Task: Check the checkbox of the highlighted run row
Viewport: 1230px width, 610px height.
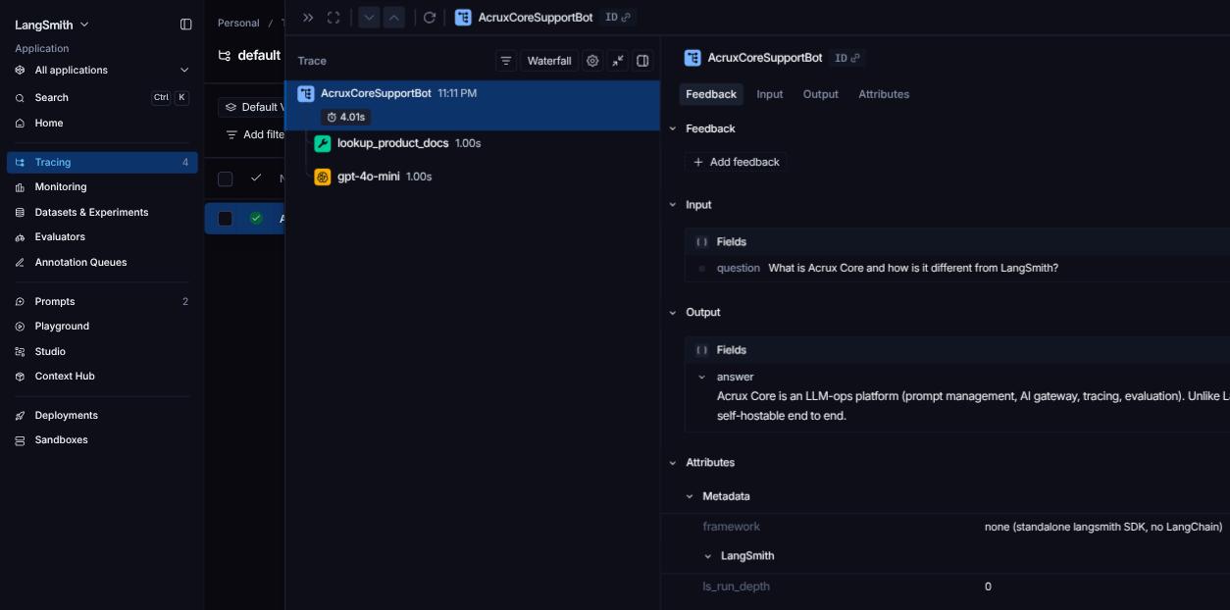Action: tap(226, 219)
